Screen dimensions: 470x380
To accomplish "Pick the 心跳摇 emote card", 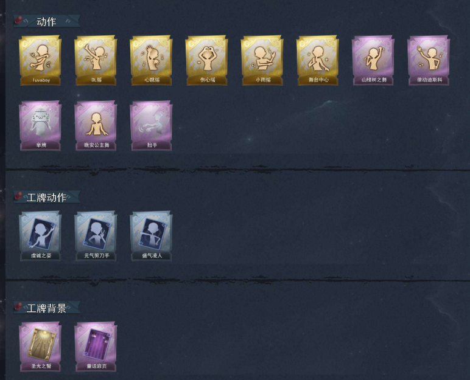I will click(151, 61).
